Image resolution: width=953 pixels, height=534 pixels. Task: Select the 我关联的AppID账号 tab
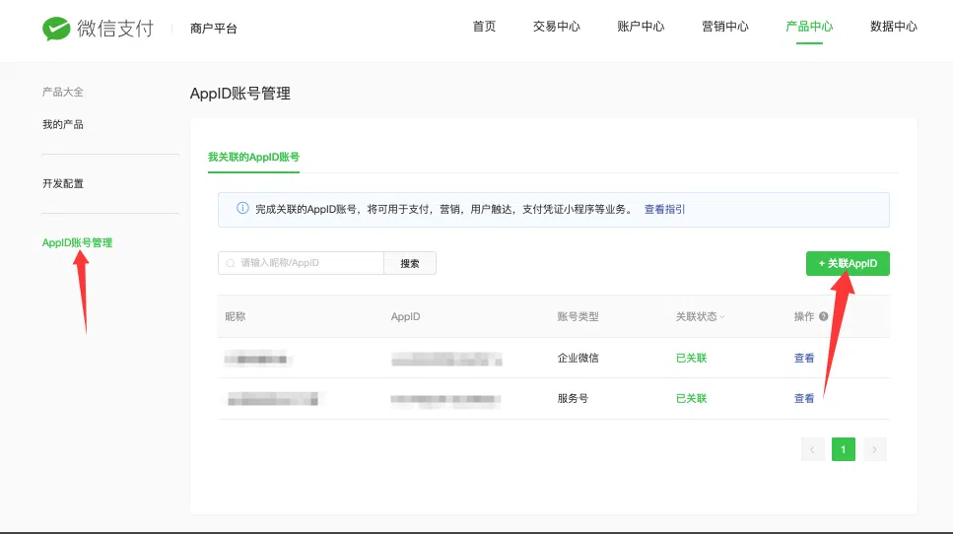point(253,157)
